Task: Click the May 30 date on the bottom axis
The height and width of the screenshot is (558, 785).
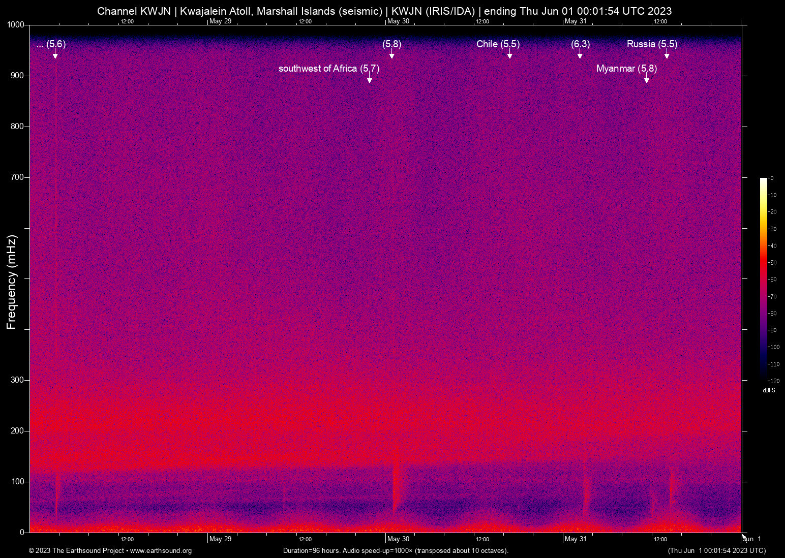Action: (x=398, y=539)
